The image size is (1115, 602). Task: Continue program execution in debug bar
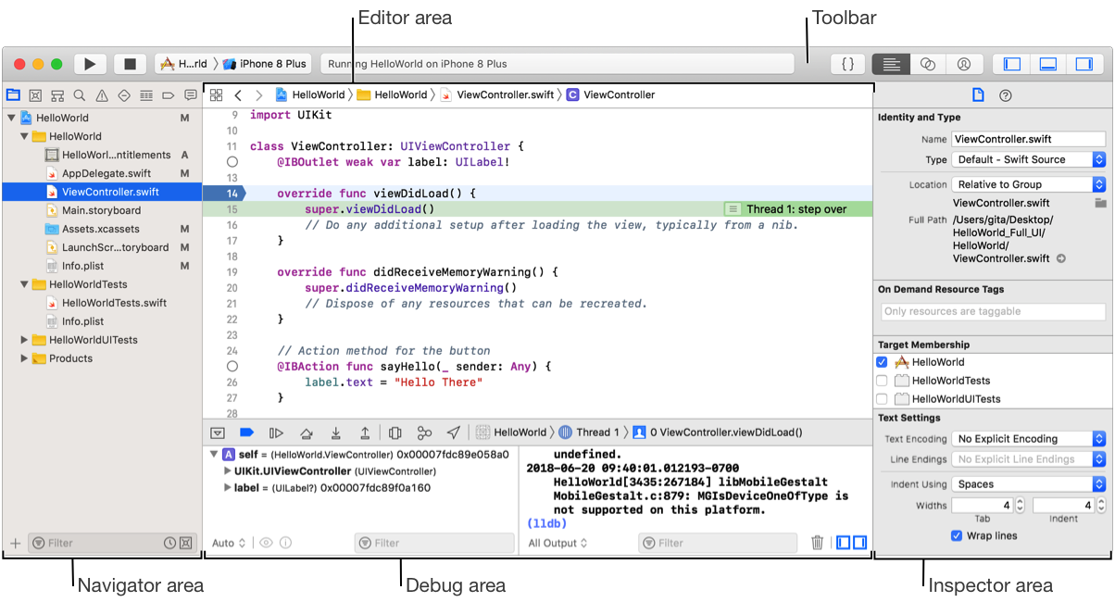pos(276,433)
